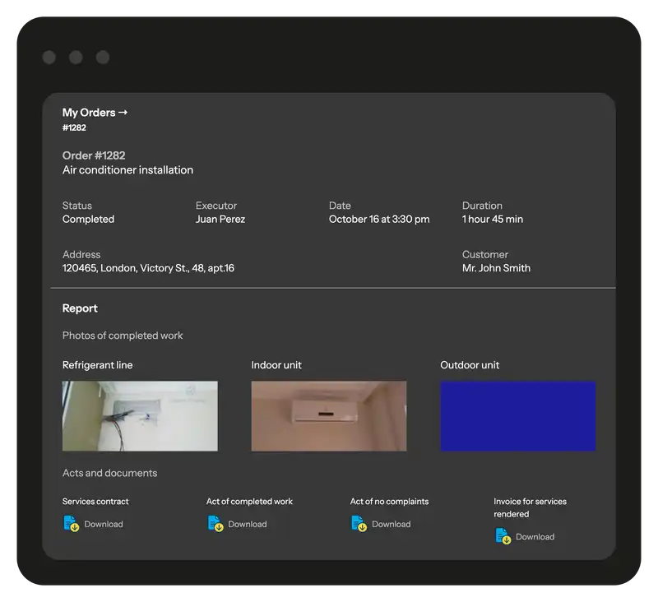Click the download icon under Services contract
This screenshot has width=658, height=602.
72,524
